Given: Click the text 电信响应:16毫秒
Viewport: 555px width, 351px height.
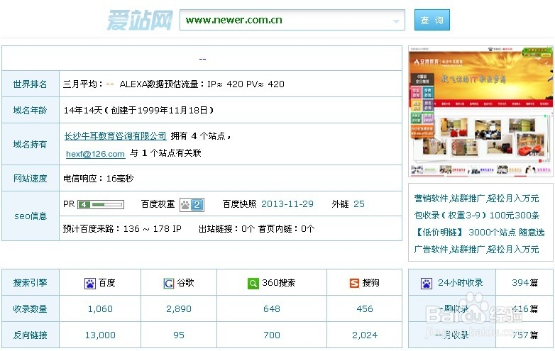Looking at the screenshot, I should 99,179.
